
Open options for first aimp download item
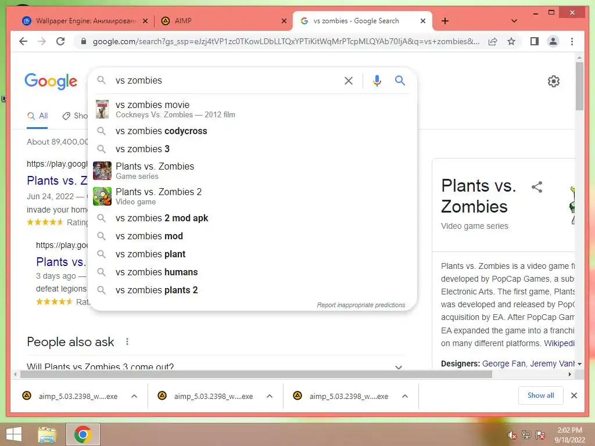[x=134, y=396]
